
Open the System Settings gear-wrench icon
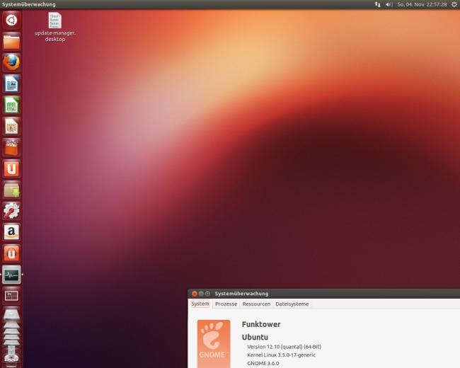11,211
